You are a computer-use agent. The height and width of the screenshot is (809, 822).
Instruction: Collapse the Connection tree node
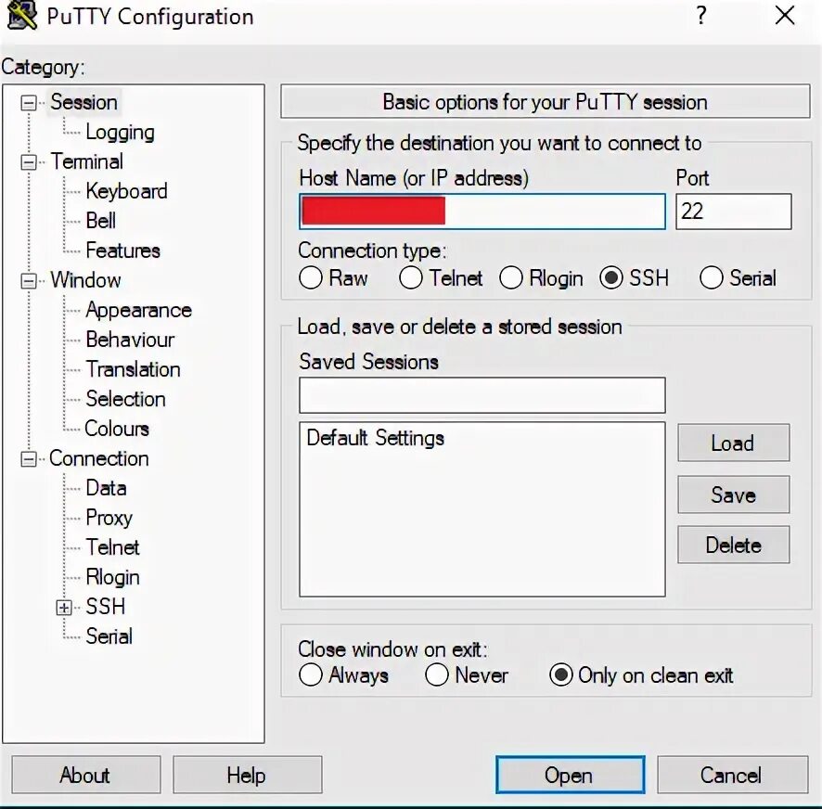pyautogui.click(x=29, y=460)
